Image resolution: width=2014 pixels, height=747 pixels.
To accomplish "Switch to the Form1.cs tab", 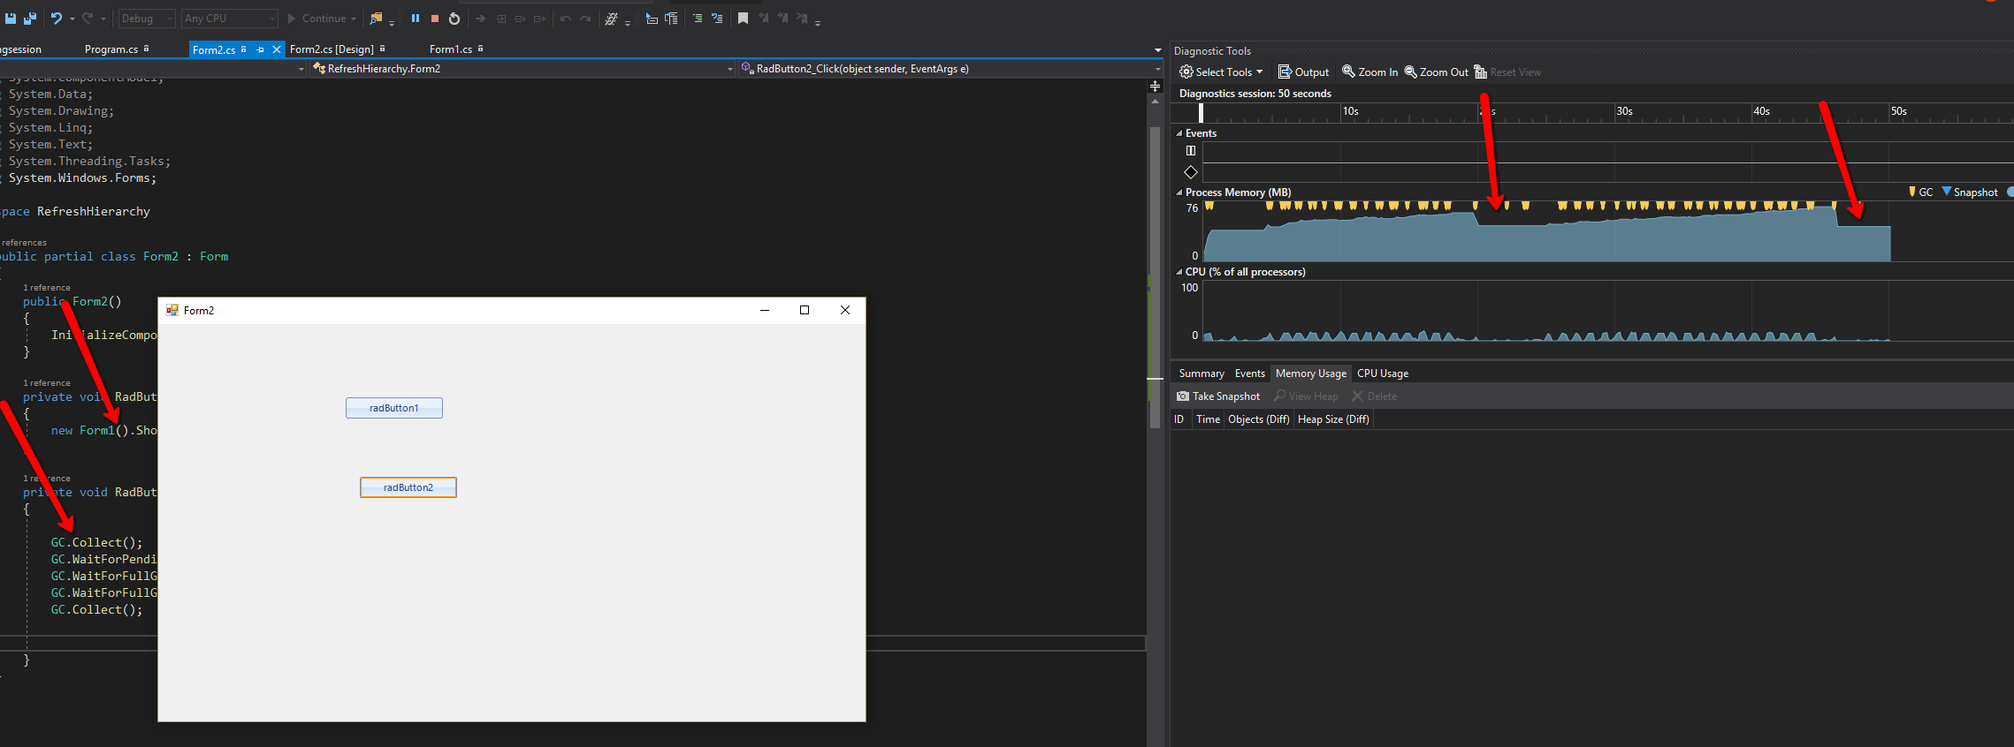I will pyautogui.click(x=450, y=49).
